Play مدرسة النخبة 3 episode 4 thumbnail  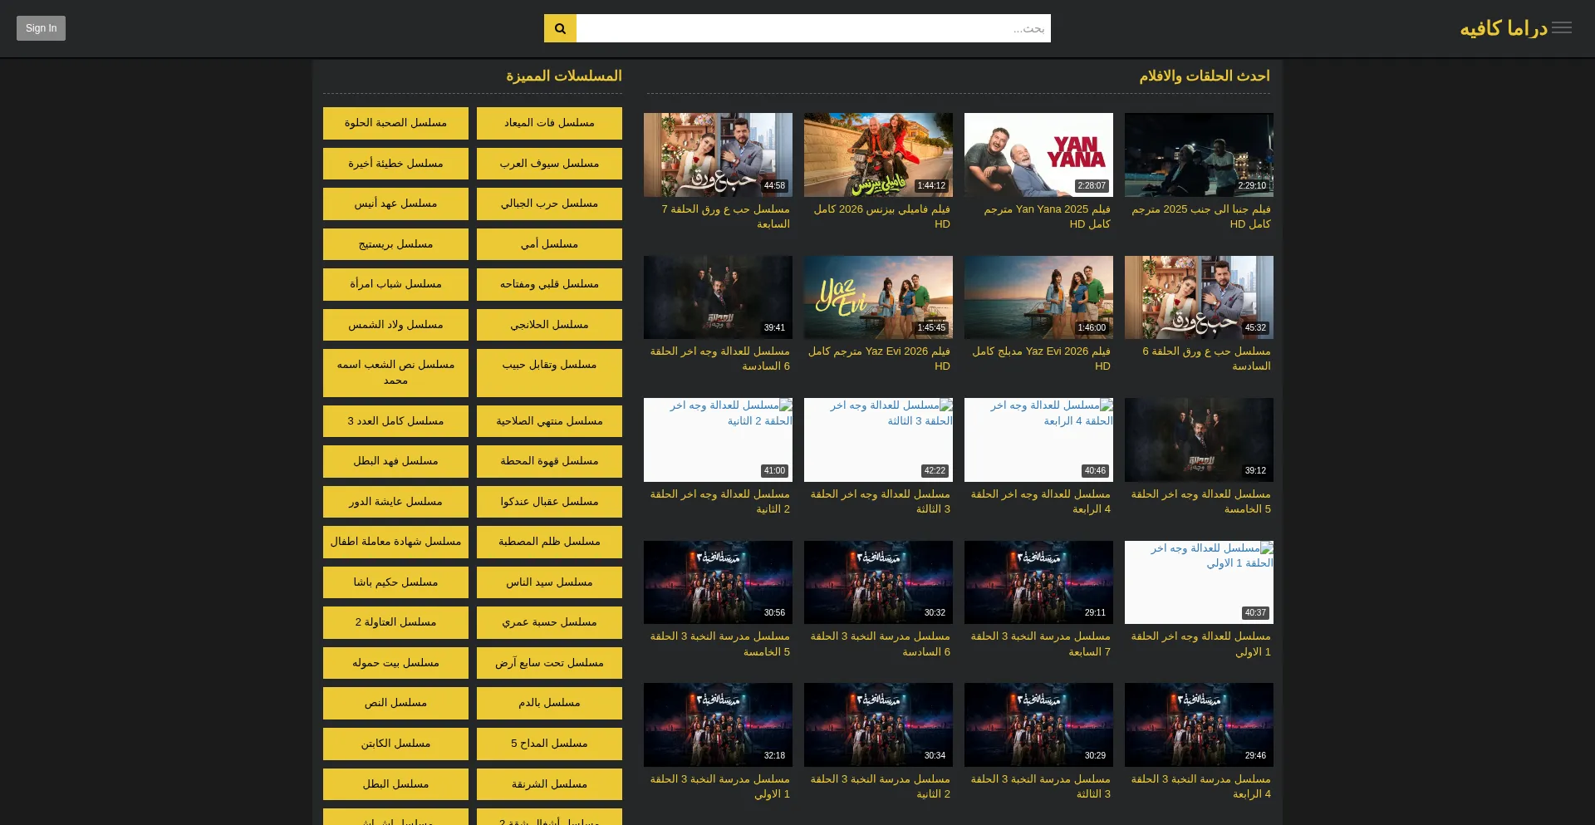point(1199,724)
